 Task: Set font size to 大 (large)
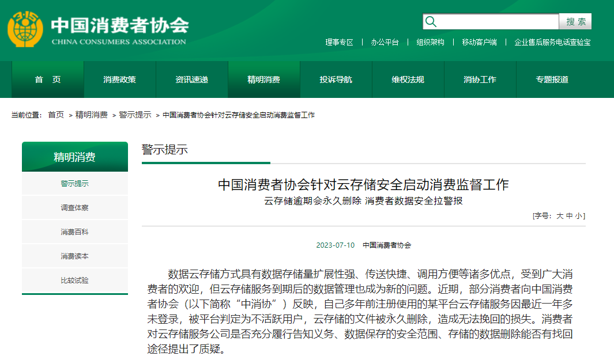tap(560, 216)
